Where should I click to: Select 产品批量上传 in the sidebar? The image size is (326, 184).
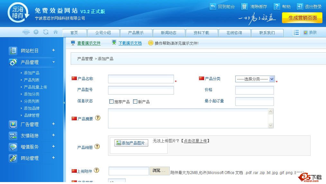[x=35, y=87]
